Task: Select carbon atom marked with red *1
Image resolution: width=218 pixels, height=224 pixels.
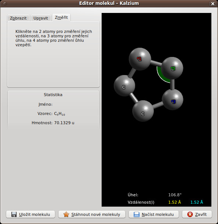Action: [x=140, y=59]
